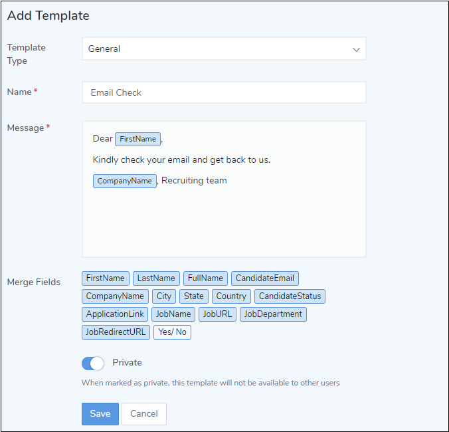
Task: Insert the Country merge field
Action: [x=231, y=296]
